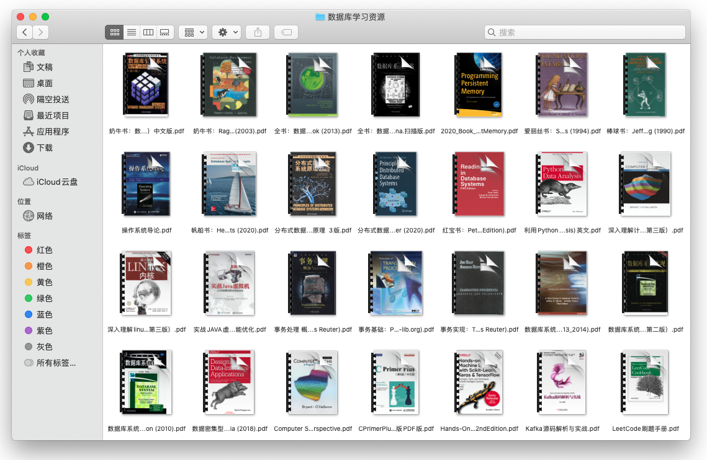Select the Hands-On 2ndEdition PDF icon

(x=479, y=382)
